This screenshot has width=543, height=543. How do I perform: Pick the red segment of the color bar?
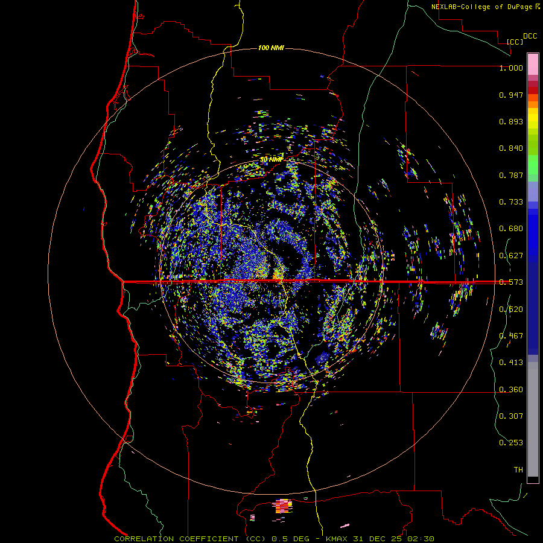(x=533, y=91)
